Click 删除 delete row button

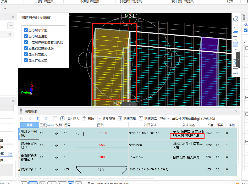(89, 119)
